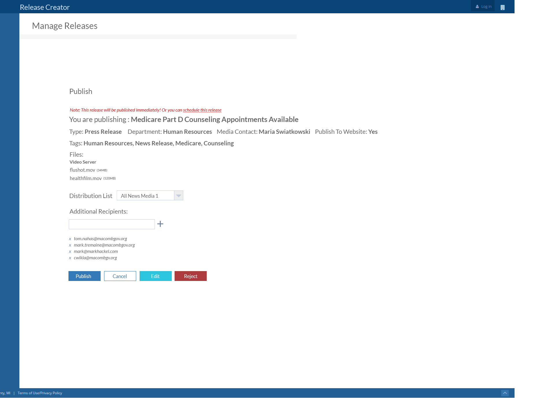555x398 pixels.
Task: Open the schedule this release link
Action: [202, 110]
